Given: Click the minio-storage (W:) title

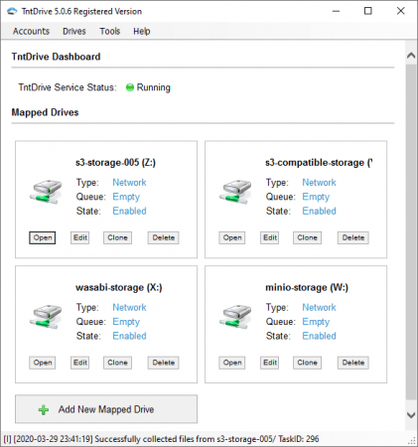Looking at the screenshot, I should point(307,287).
